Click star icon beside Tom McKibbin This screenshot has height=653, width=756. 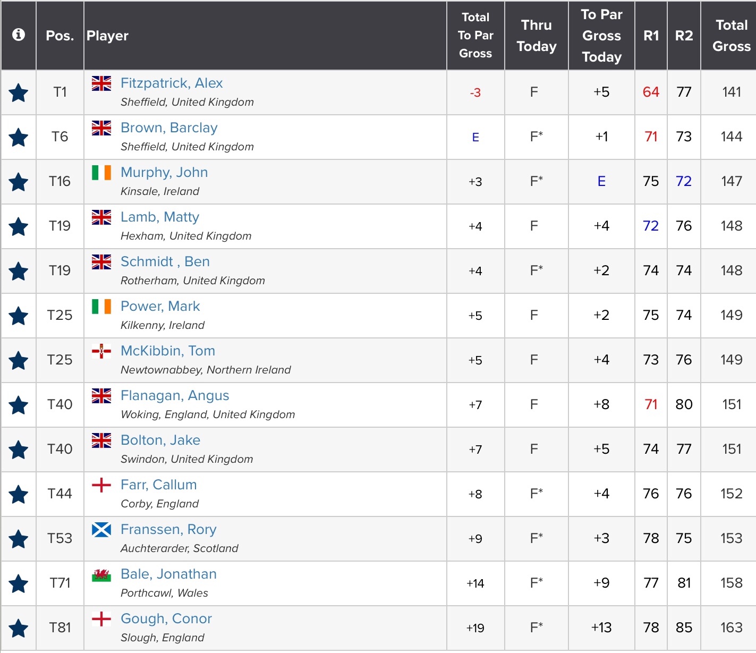coord(19,361)
